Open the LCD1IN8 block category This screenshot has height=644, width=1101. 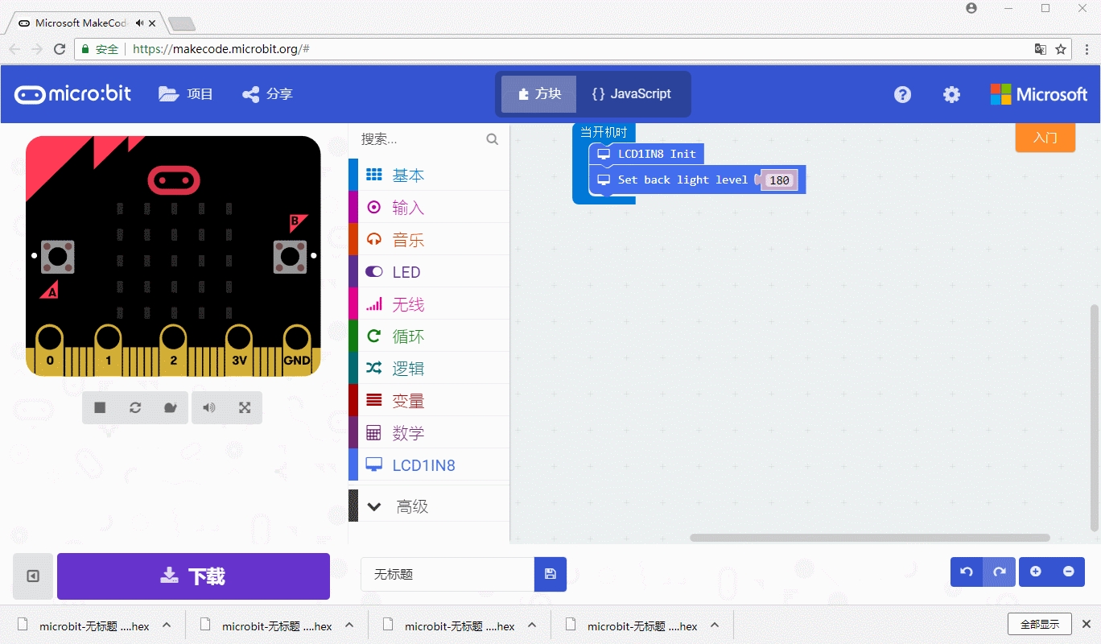[423, 465]
